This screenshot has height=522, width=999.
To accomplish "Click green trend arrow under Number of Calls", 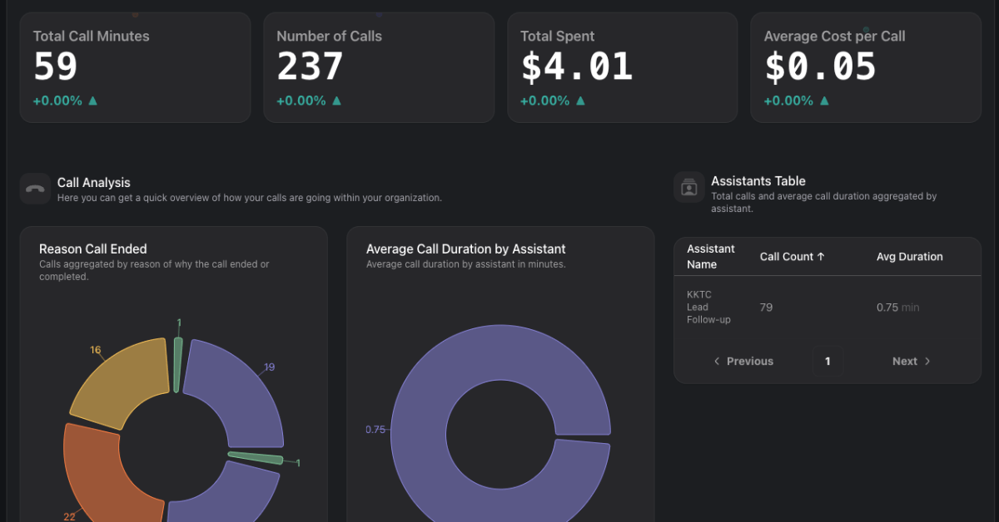I will point(336,101).
